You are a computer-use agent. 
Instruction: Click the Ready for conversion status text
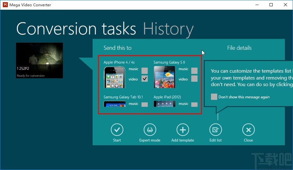pyautogui.click(x=31, y=76)
